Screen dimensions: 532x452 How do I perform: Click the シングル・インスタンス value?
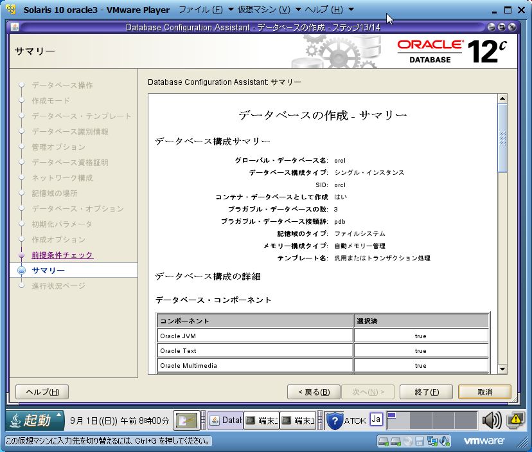click(x=369, y=172)
